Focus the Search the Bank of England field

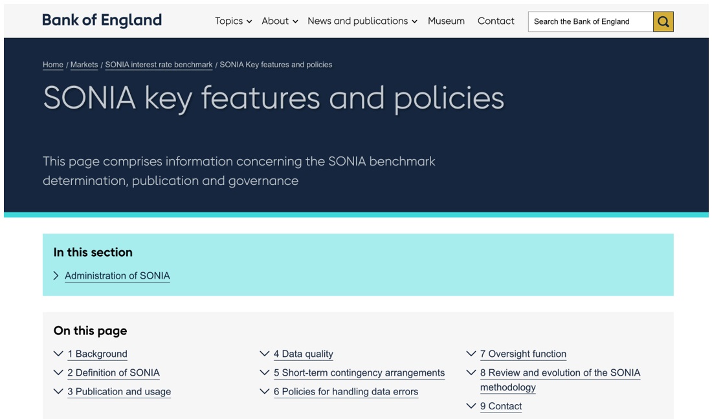(590, 21)
